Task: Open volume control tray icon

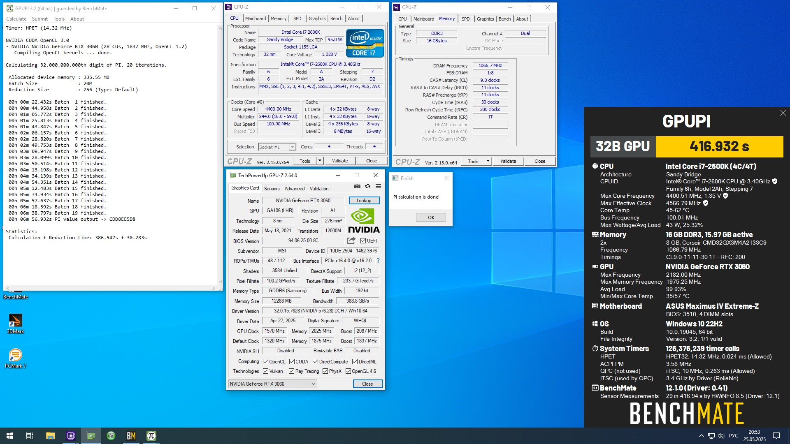Action: point(721,436)
